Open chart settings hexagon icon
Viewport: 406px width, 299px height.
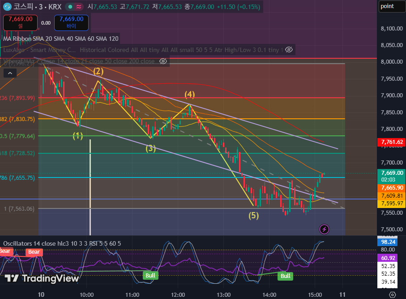(393, 295)
